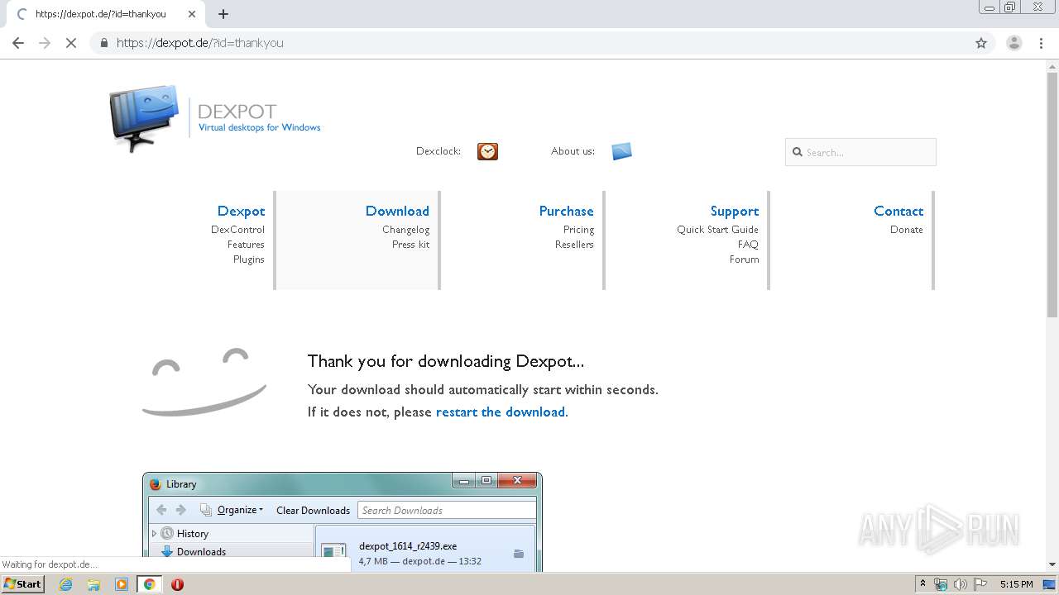Click the red Opera taskbar icon
1059x595 pixels.
(x=177, y=584)
